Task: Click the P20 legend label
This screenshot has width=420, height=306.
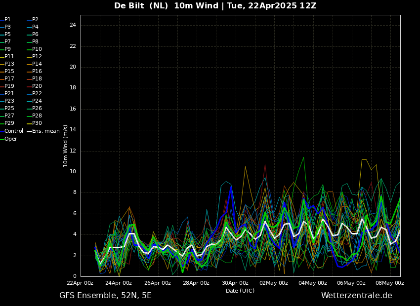Action: pos(37,86)
